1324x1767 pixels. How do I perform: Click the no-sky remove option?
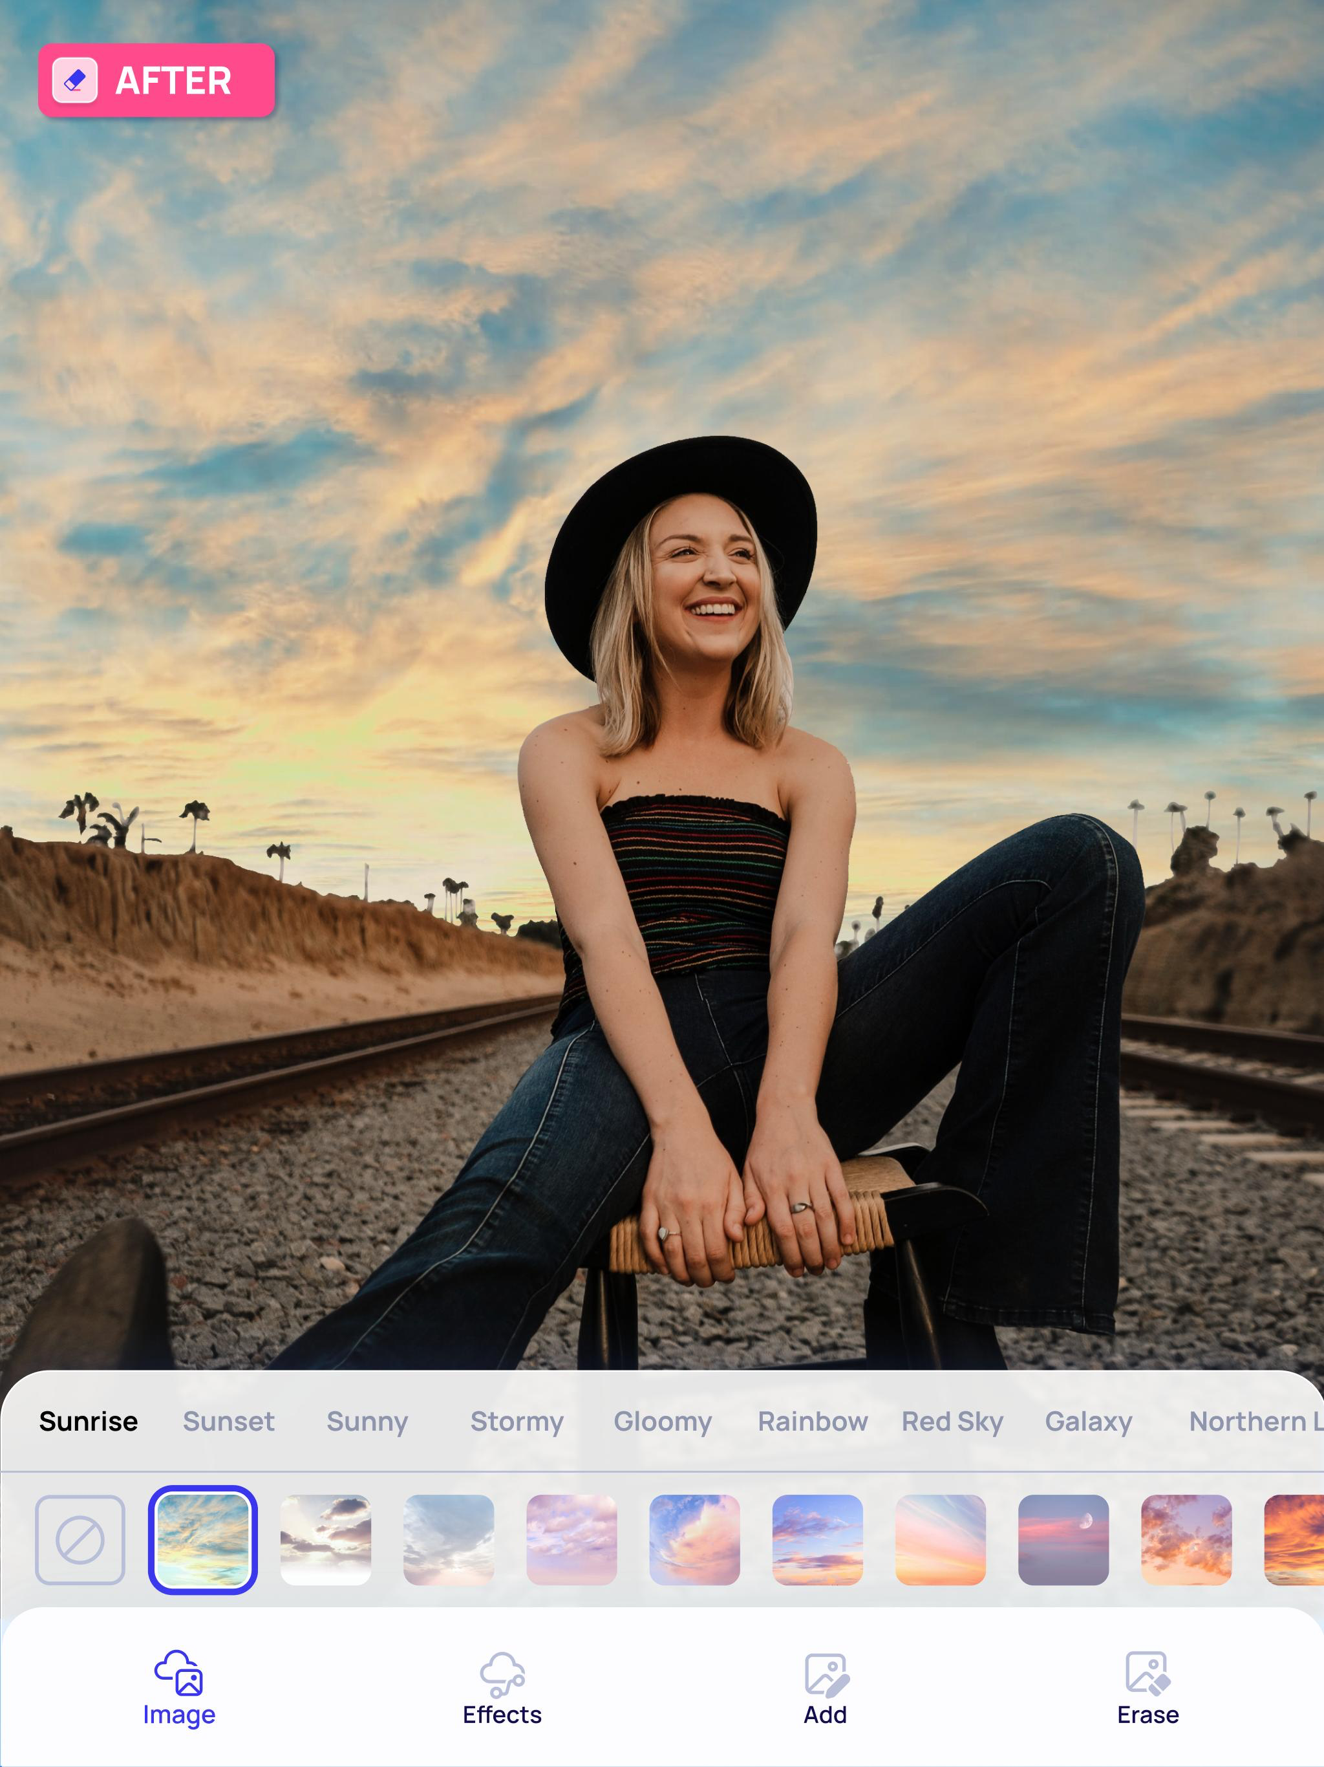pyautogui.click(x=80, y=1539)
